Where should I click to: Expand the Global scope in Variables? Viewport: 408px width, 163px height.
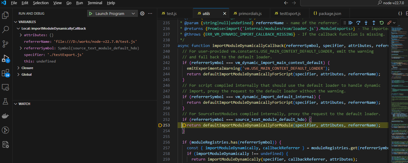(26, 74)
